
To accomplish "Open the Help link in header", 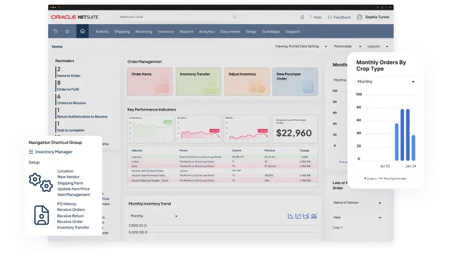I will coord(314,17).
